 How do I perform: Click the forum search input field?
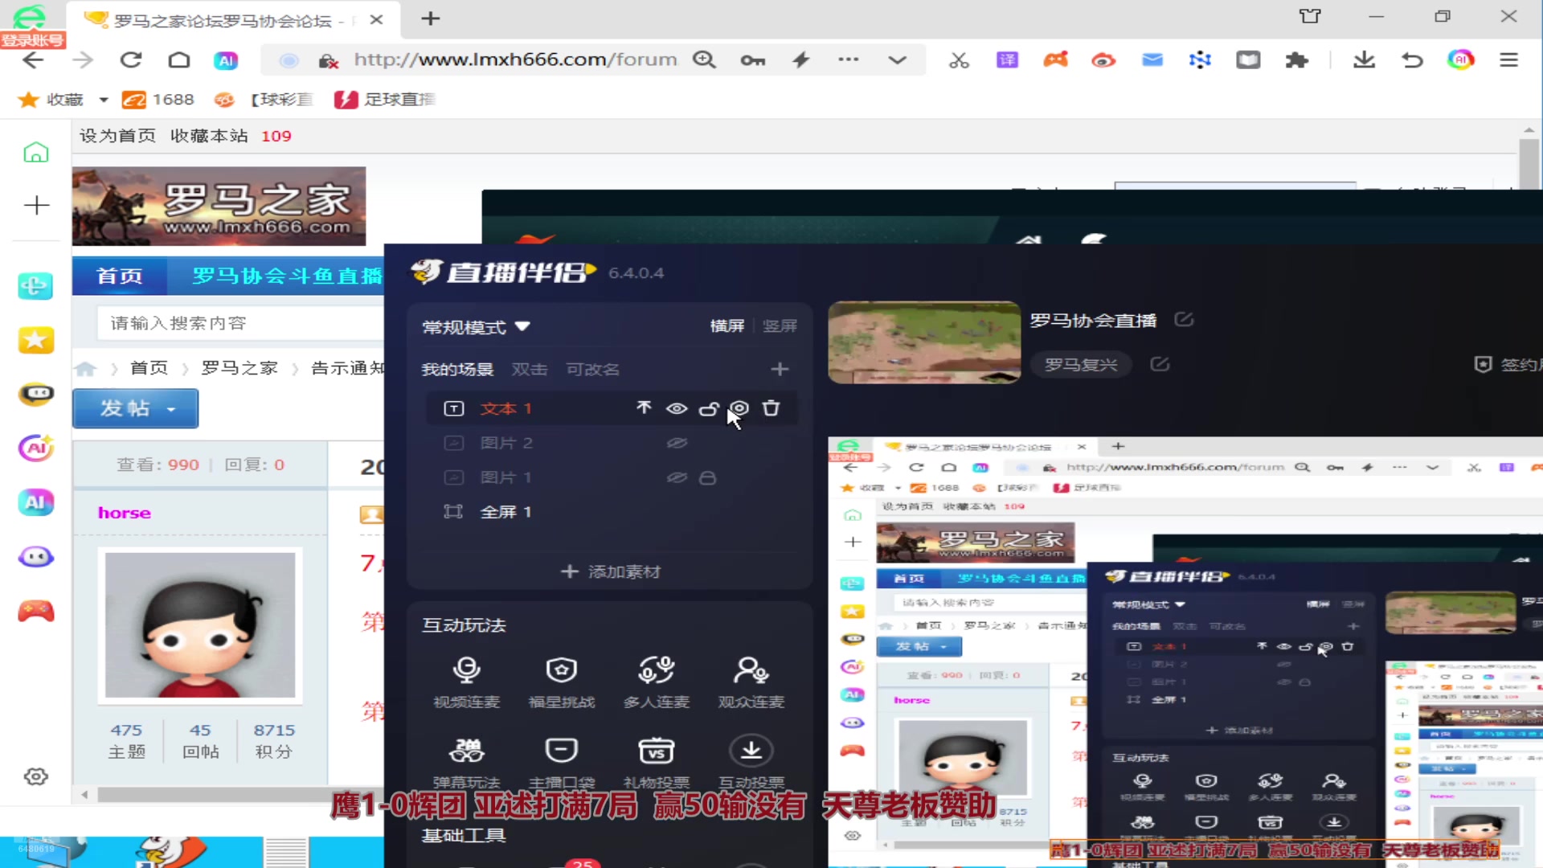pos(241,323)
